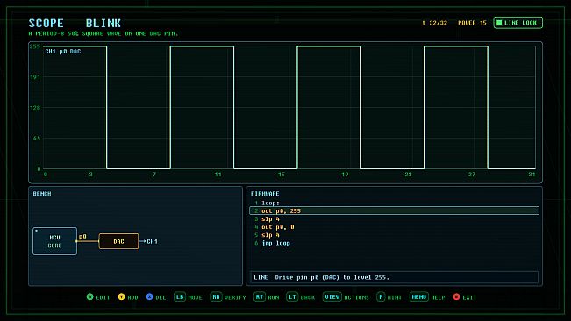Click the 128 y-axis label on the scope
Image resolution: width=571 pixels, height=321 pixels.
tap(35, 108)
